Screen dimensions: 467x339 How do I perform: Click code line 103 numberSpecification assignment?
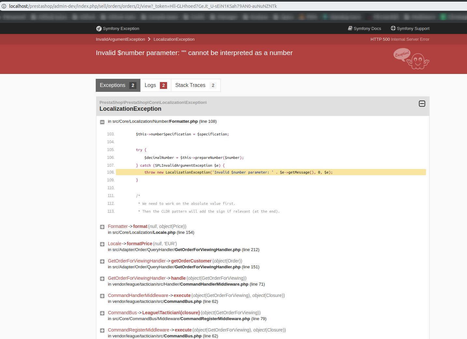click(x=182, y=134)
